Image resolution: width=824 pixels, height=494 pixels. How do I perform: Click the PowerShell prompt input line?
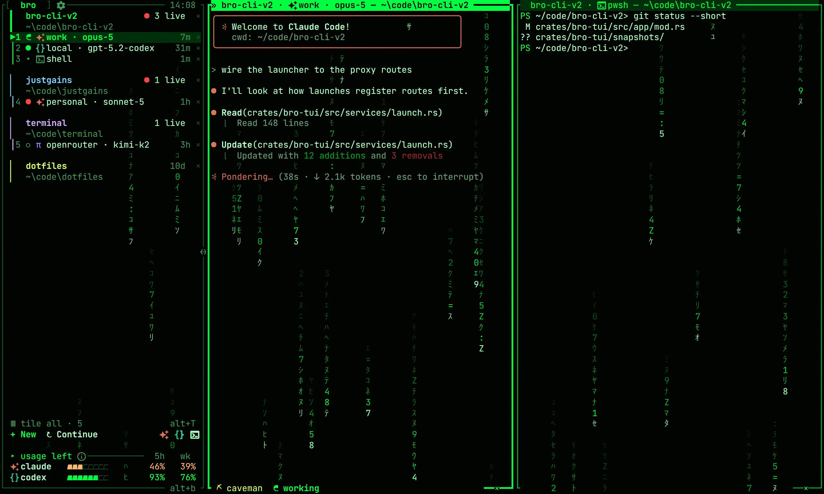click(574, 48)
